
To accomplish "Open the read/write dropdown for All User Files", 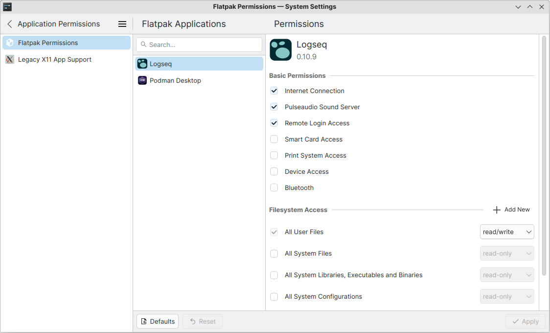I will (507, 232).
